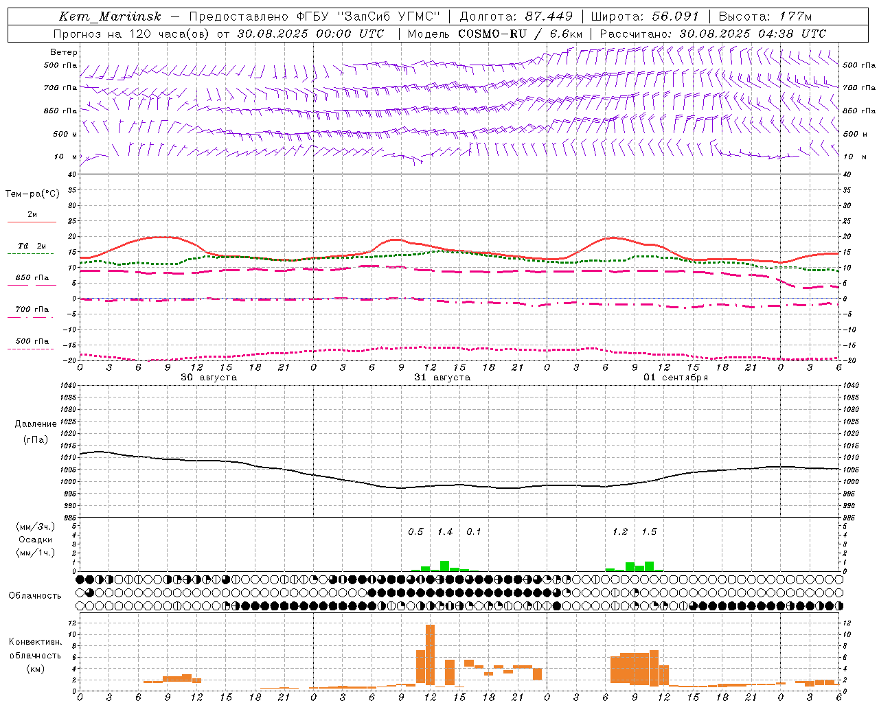Click the red '2м' temperature legend line

coord(32,222)
